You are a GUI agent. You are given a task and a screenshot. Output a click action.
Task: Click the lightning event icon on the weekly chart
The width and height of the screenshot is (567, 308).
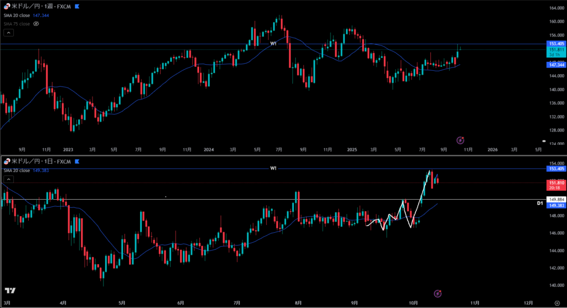(460, 140)
